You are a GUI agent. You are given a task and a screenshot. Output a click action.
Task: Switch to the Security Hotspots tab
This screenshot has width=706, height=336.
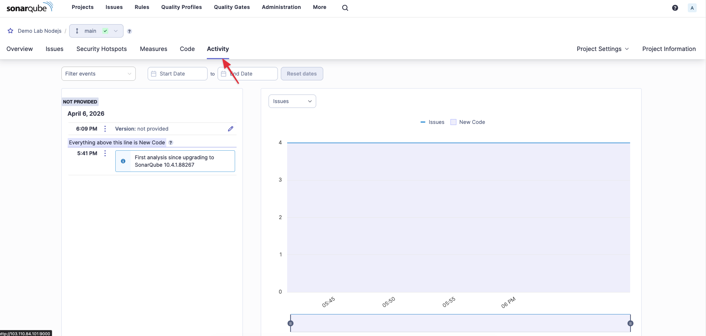[x=102, y=49]
